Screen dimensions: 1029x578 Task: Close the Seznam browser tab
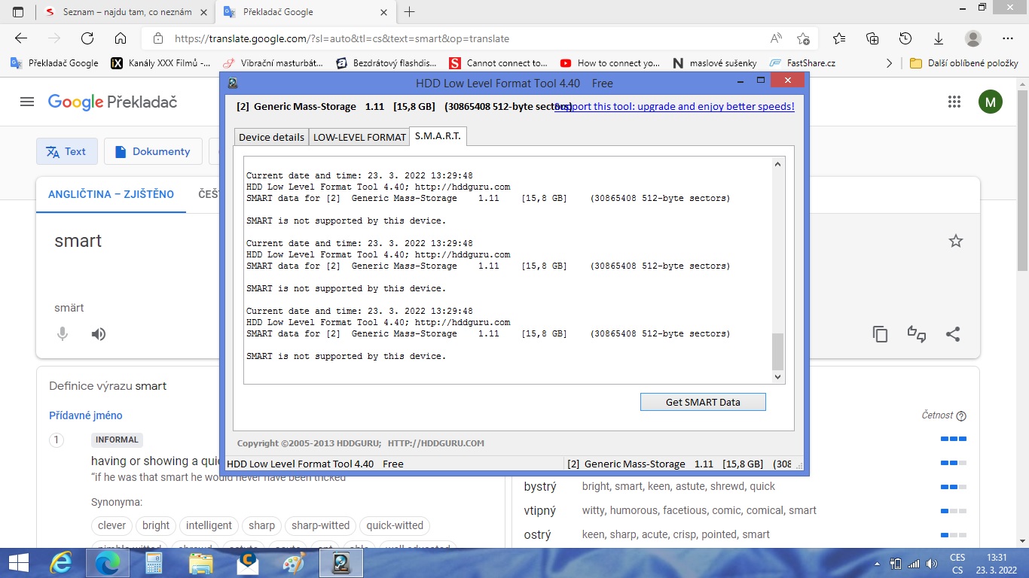tap(204, 12)
